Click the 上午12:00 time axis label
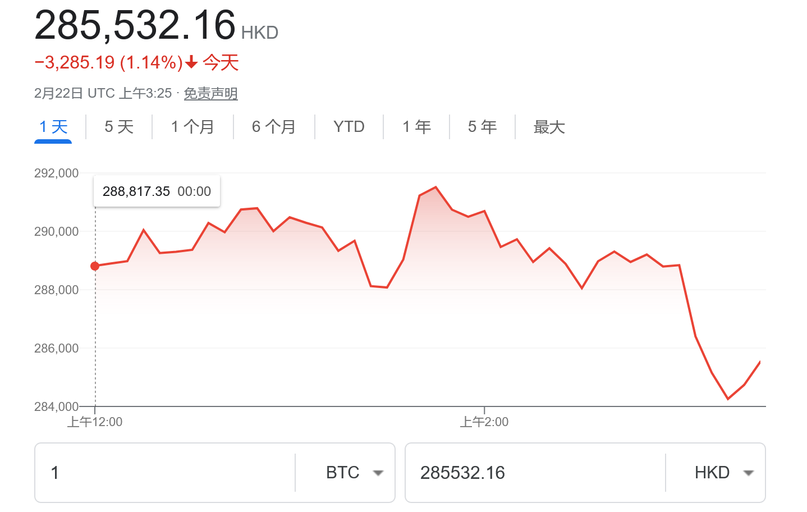The height and width of the screenshot is (512, 807). coord(95,422)
